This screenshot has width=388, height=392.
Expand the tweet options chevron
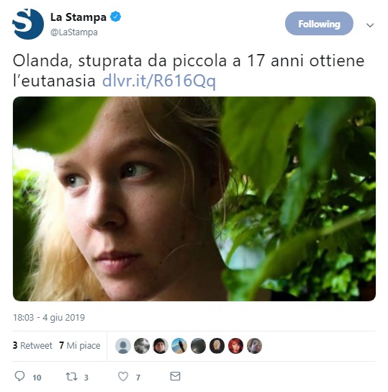(x=370, y=25)
